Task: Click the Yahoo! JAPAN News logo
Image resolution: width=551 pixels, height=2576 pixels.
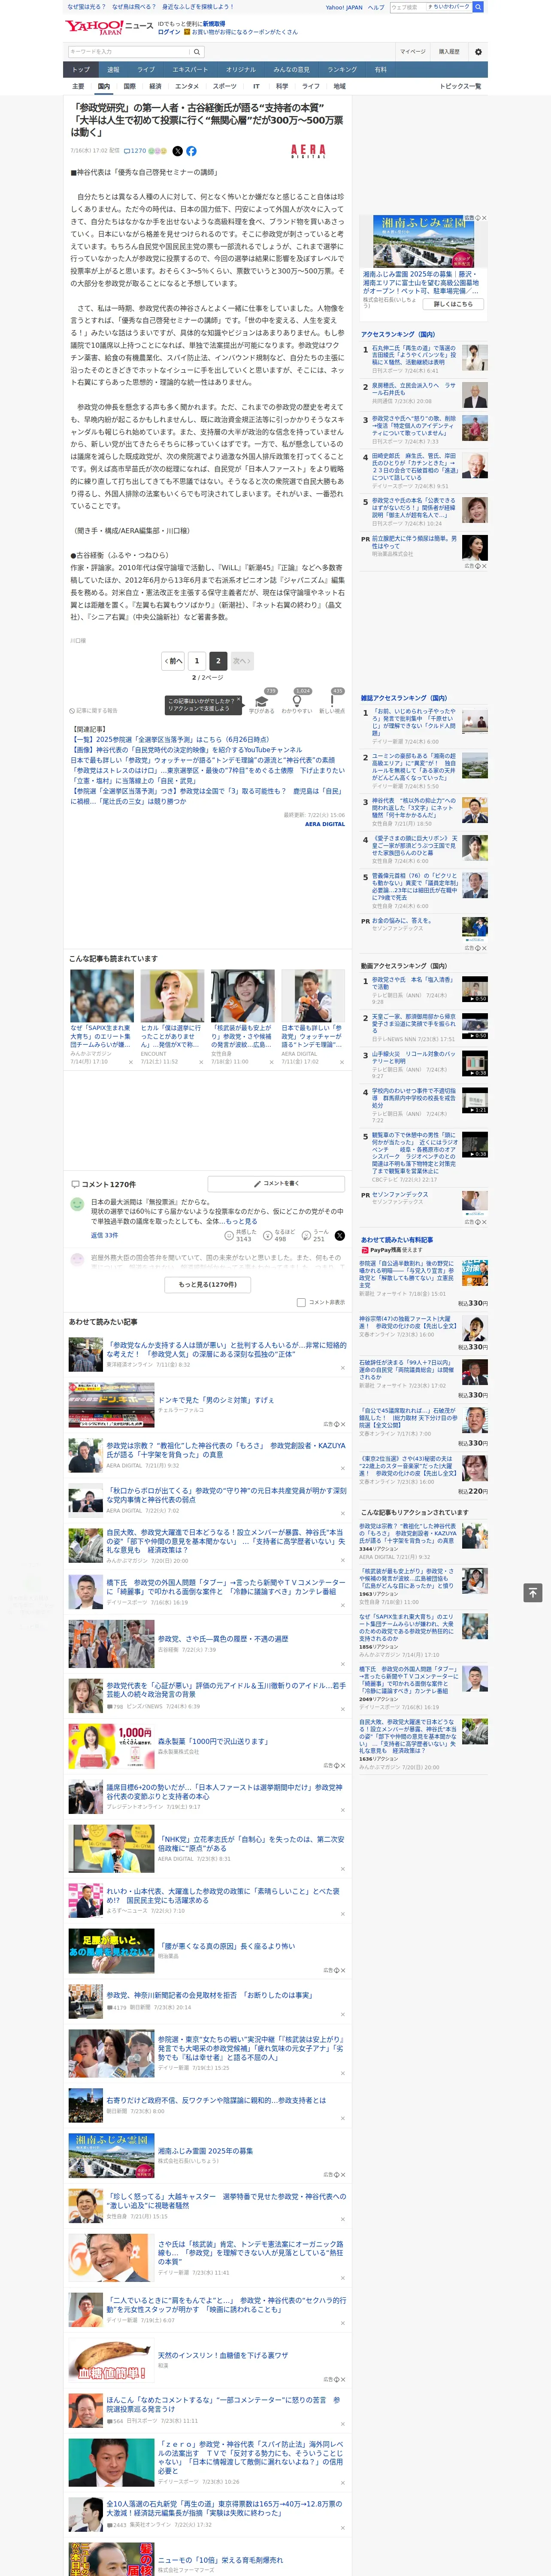Action: (x=109, y=27)
